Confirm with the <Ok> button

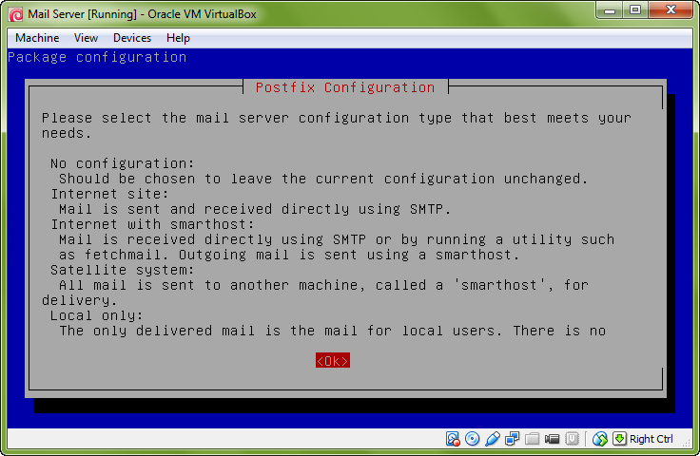(x=333, y=361)
